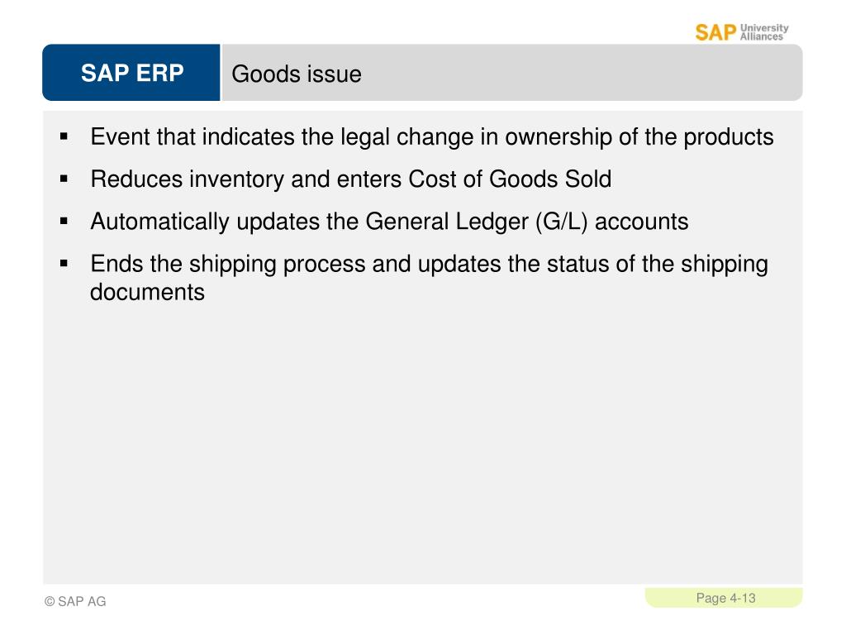Click the orange SAP wordmark

coord(715,32)
